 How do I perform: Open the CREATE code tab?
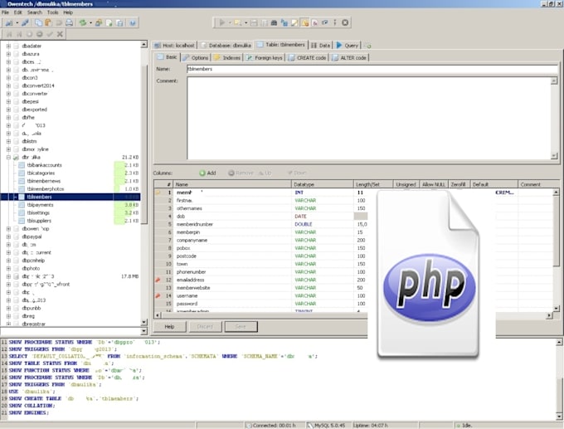coord(308,58)
